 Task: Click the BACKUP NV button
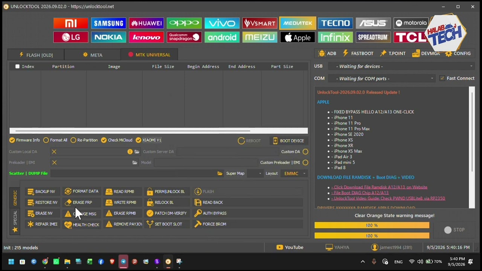[x=41, y=192]
